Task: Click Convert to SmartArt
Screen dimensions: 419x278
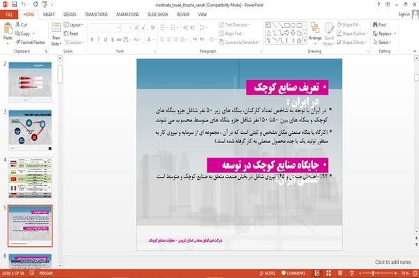Action: pyautogui.click(x=239, y=42)
